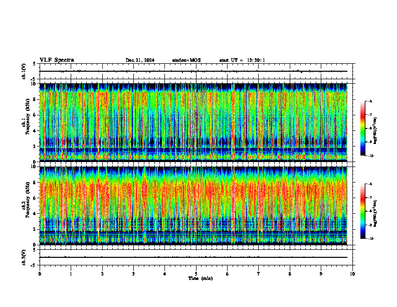Screen dimensions: 397x307
Task: Click the ch.1 colorbar '-7' value
Action: [x=370, y=115]
